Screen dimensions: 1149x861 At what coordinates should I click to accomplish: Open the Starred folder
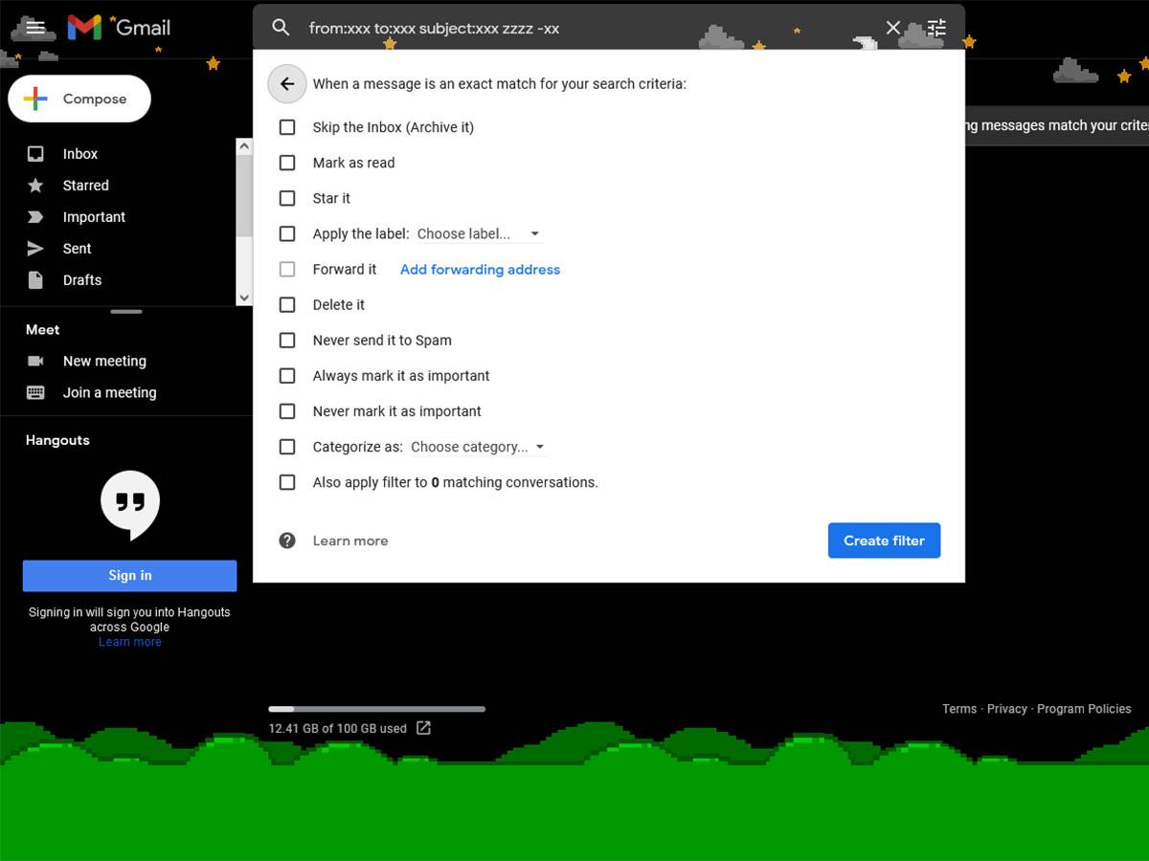[x=85, y=186]
